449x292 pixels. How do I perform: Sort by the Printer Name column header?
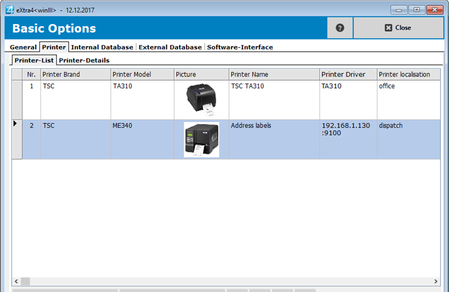click(x=273, y=74)
